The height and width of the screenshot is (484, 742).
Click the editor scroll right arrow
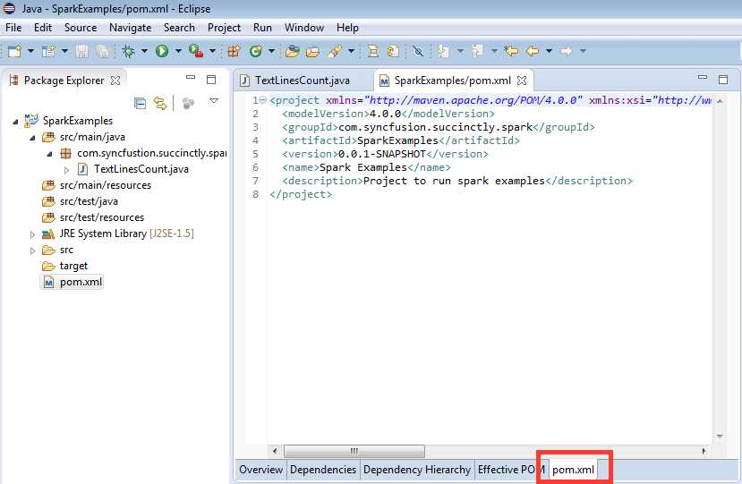[x=704, y=451]
